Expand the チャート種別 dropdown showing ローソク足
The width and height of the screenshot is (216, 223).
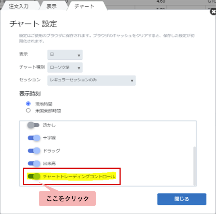click(65, 67)
